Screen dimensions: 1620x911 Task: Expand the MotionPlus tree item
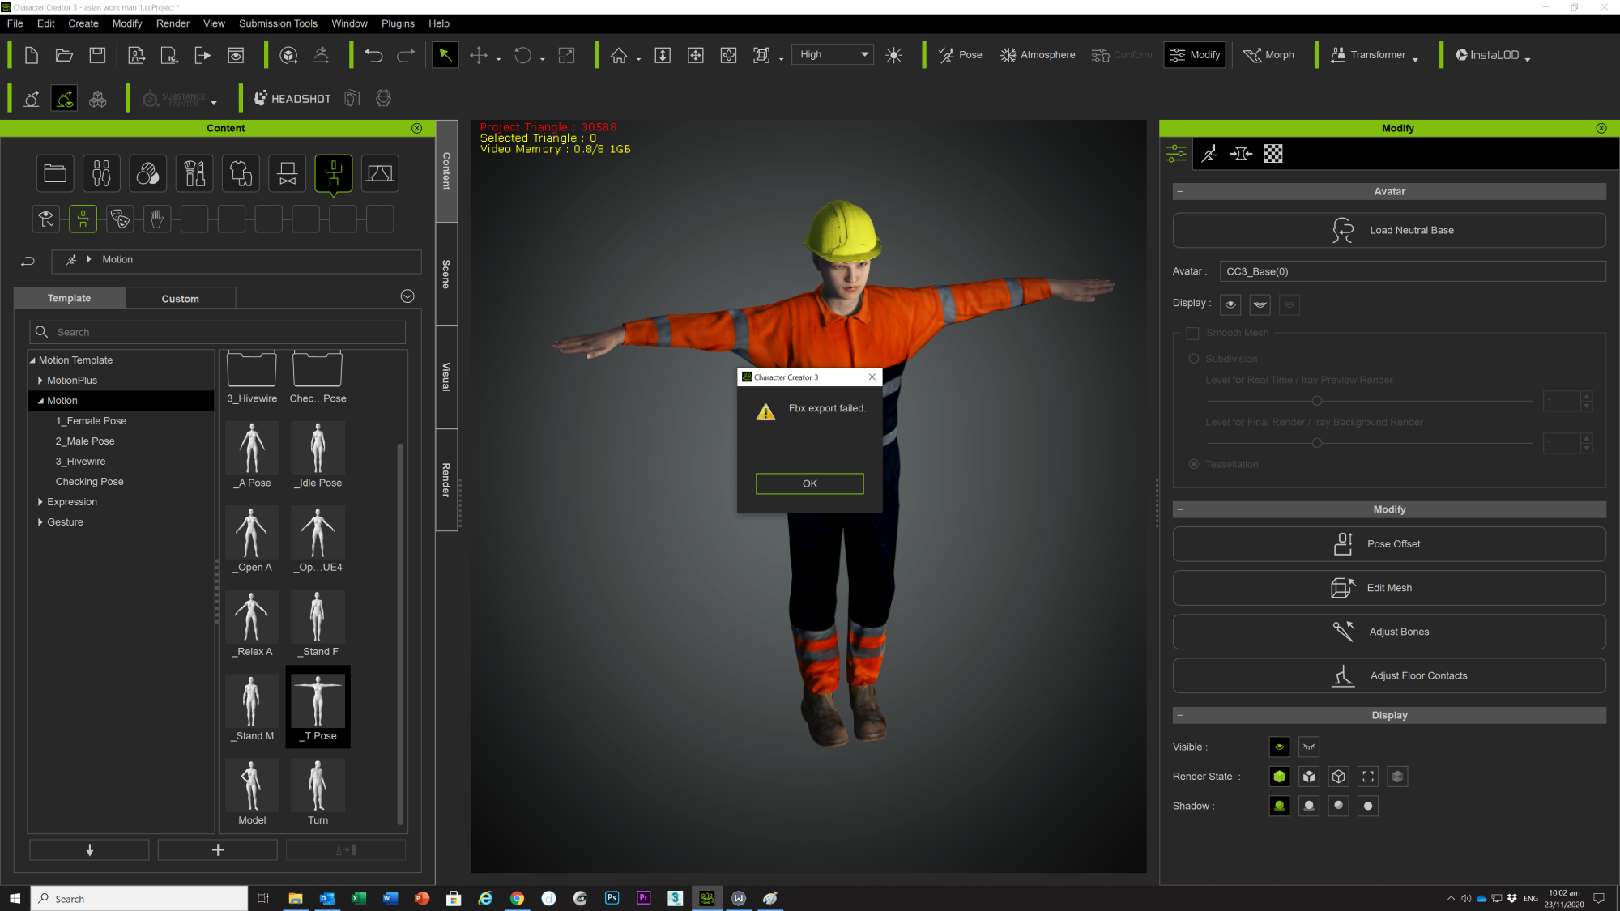pos(41,379)
